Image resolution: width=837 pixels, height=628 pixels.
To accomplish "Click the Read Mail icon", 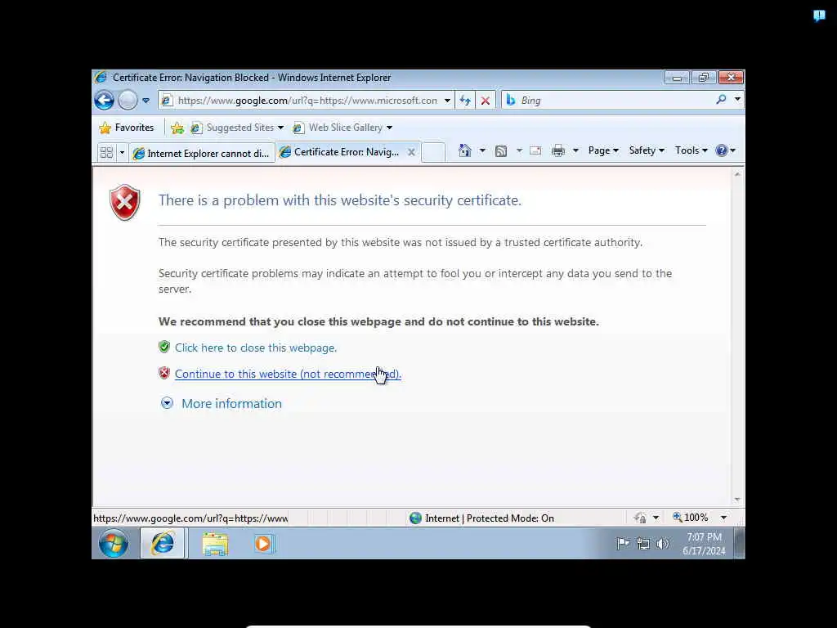I will (535, 151).
